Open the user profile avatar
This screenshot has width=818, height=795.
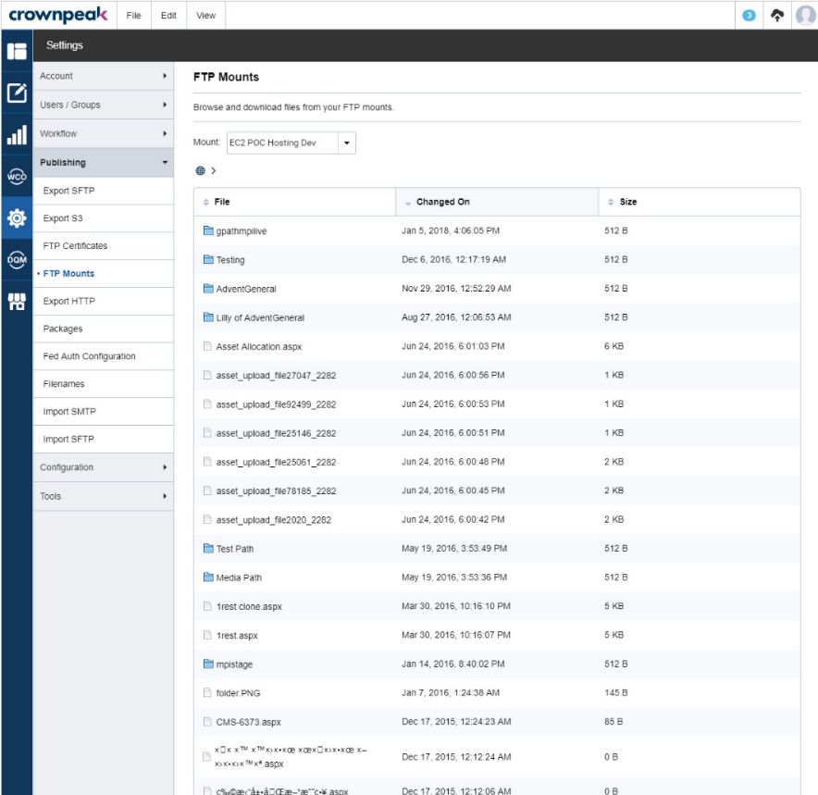tap(805, 15)
